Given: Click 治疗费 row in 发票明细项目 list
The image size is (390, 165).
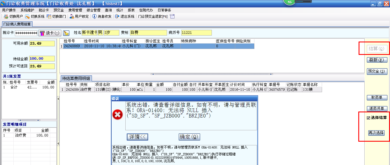Looking at the screenshot, I should pos(29,135).
